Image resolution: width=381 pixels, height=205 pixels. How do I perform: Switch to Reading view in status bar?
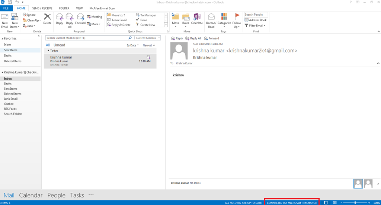(335, 202)
